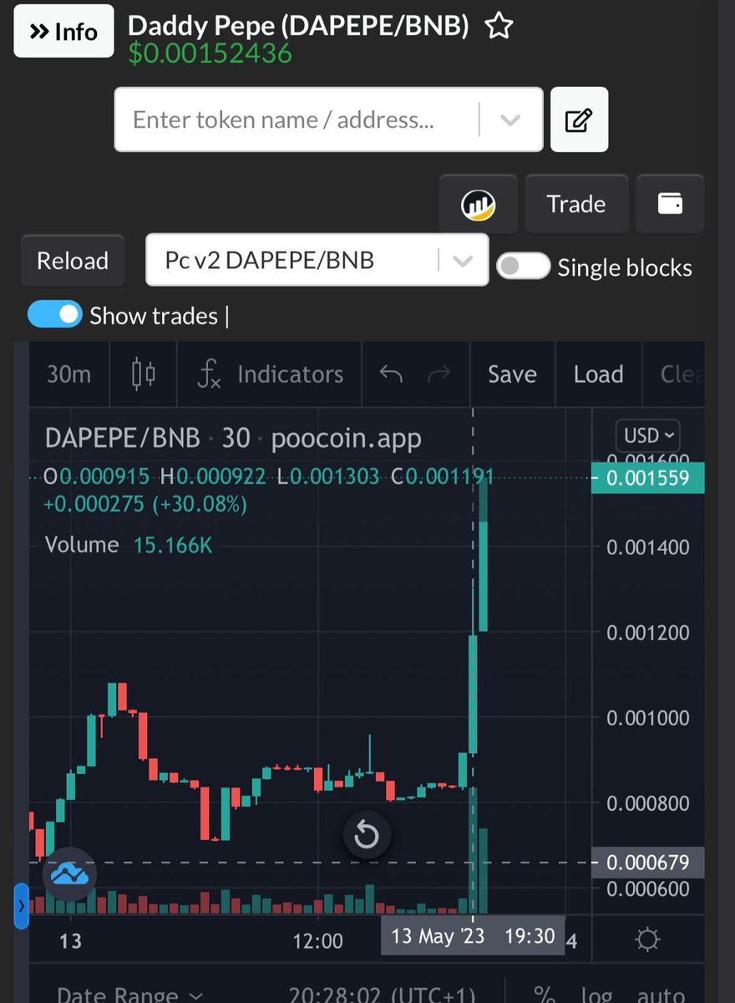Select the fx Indicators icon
Image resolution: width=735 pixels, height=1003 pixels.
210,374
